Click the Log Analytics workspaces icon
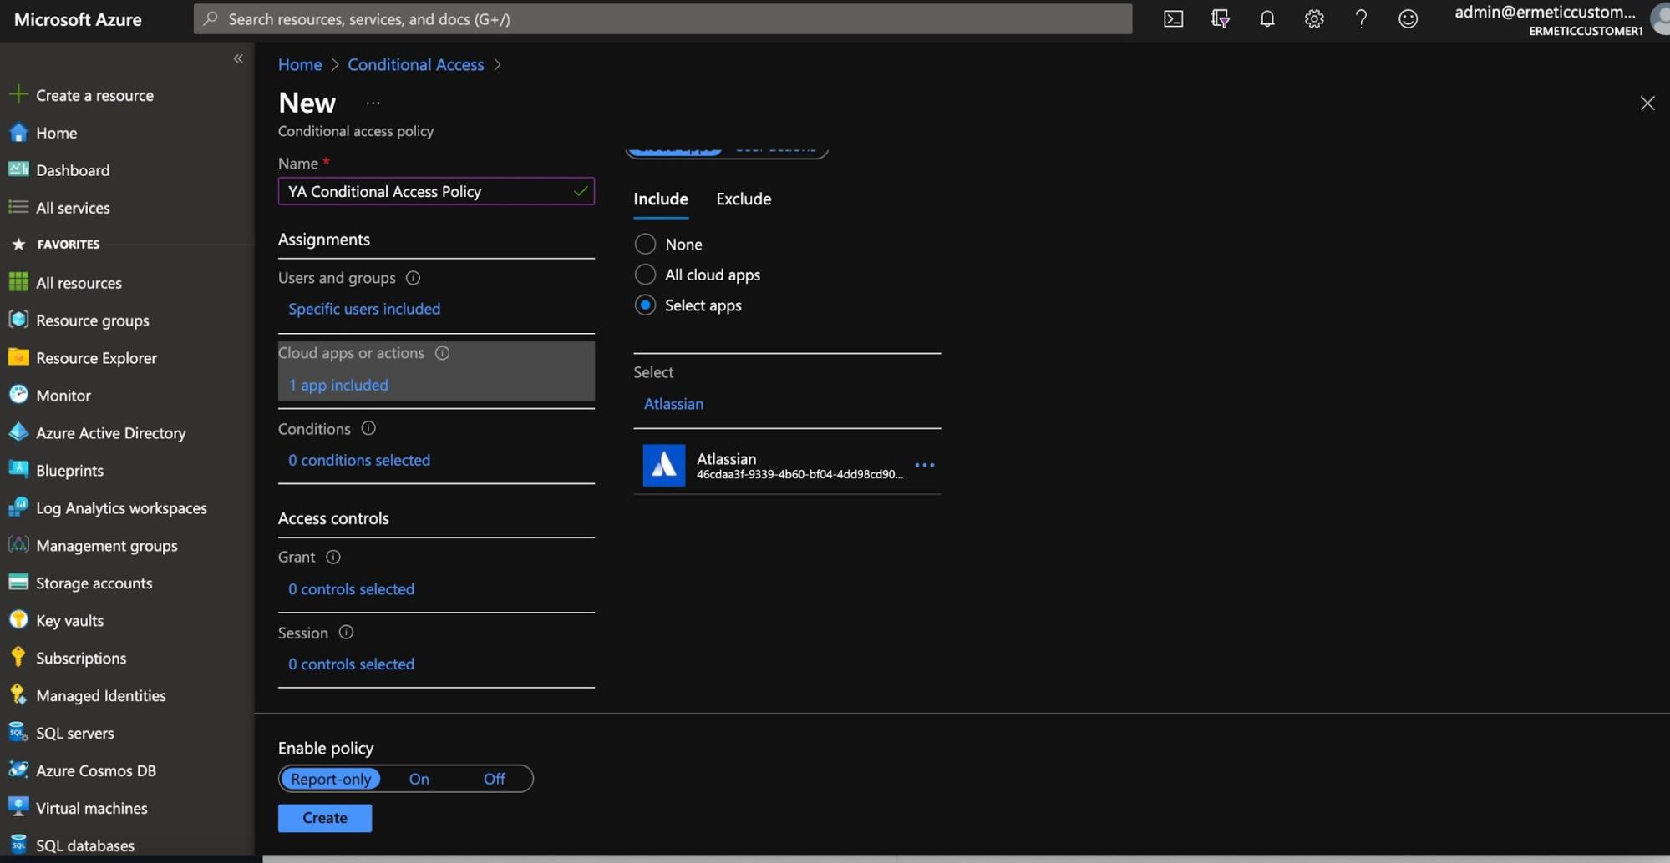 [x=18, y=507]
